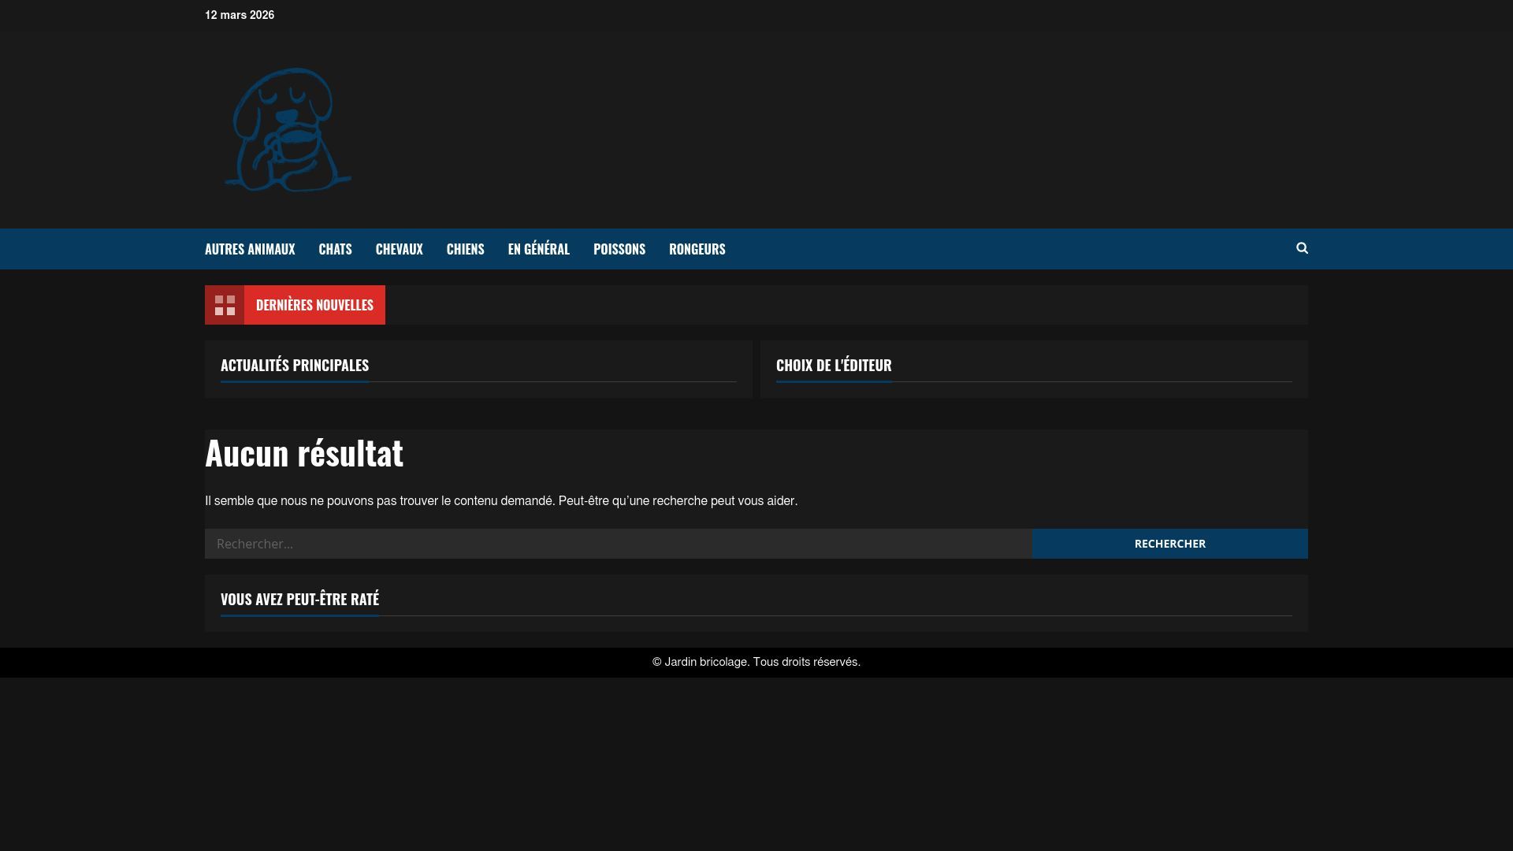
Task: Open the search magnifier icon in navbar
Action: pos(1302,248)
